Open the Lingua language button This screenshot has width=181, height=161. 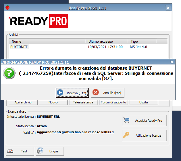(50, 151)
